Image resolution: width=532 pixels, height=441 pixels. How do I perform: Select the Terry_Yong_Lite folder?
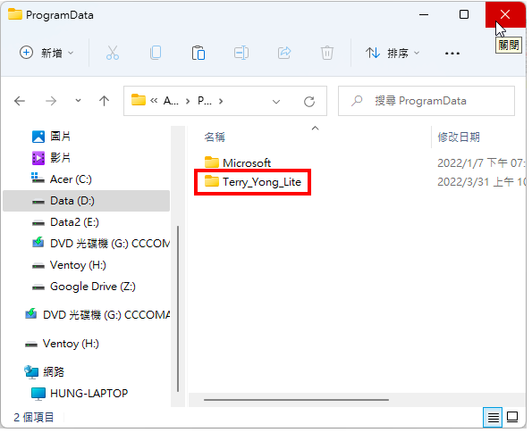253,182
